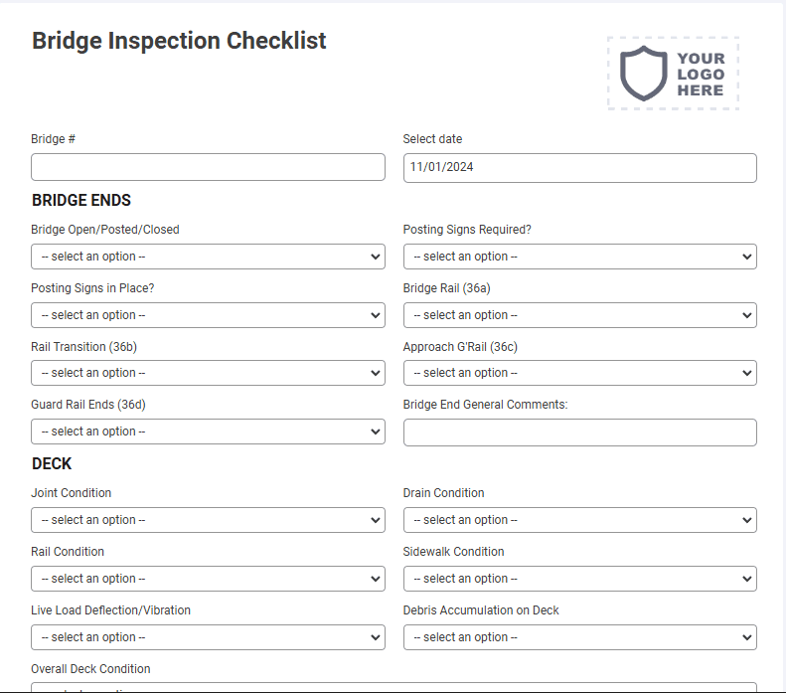The width and height of the screenshot is (786, 693).
Task: Select an option for Rail Transition (36b)
Action: (208, 373)
